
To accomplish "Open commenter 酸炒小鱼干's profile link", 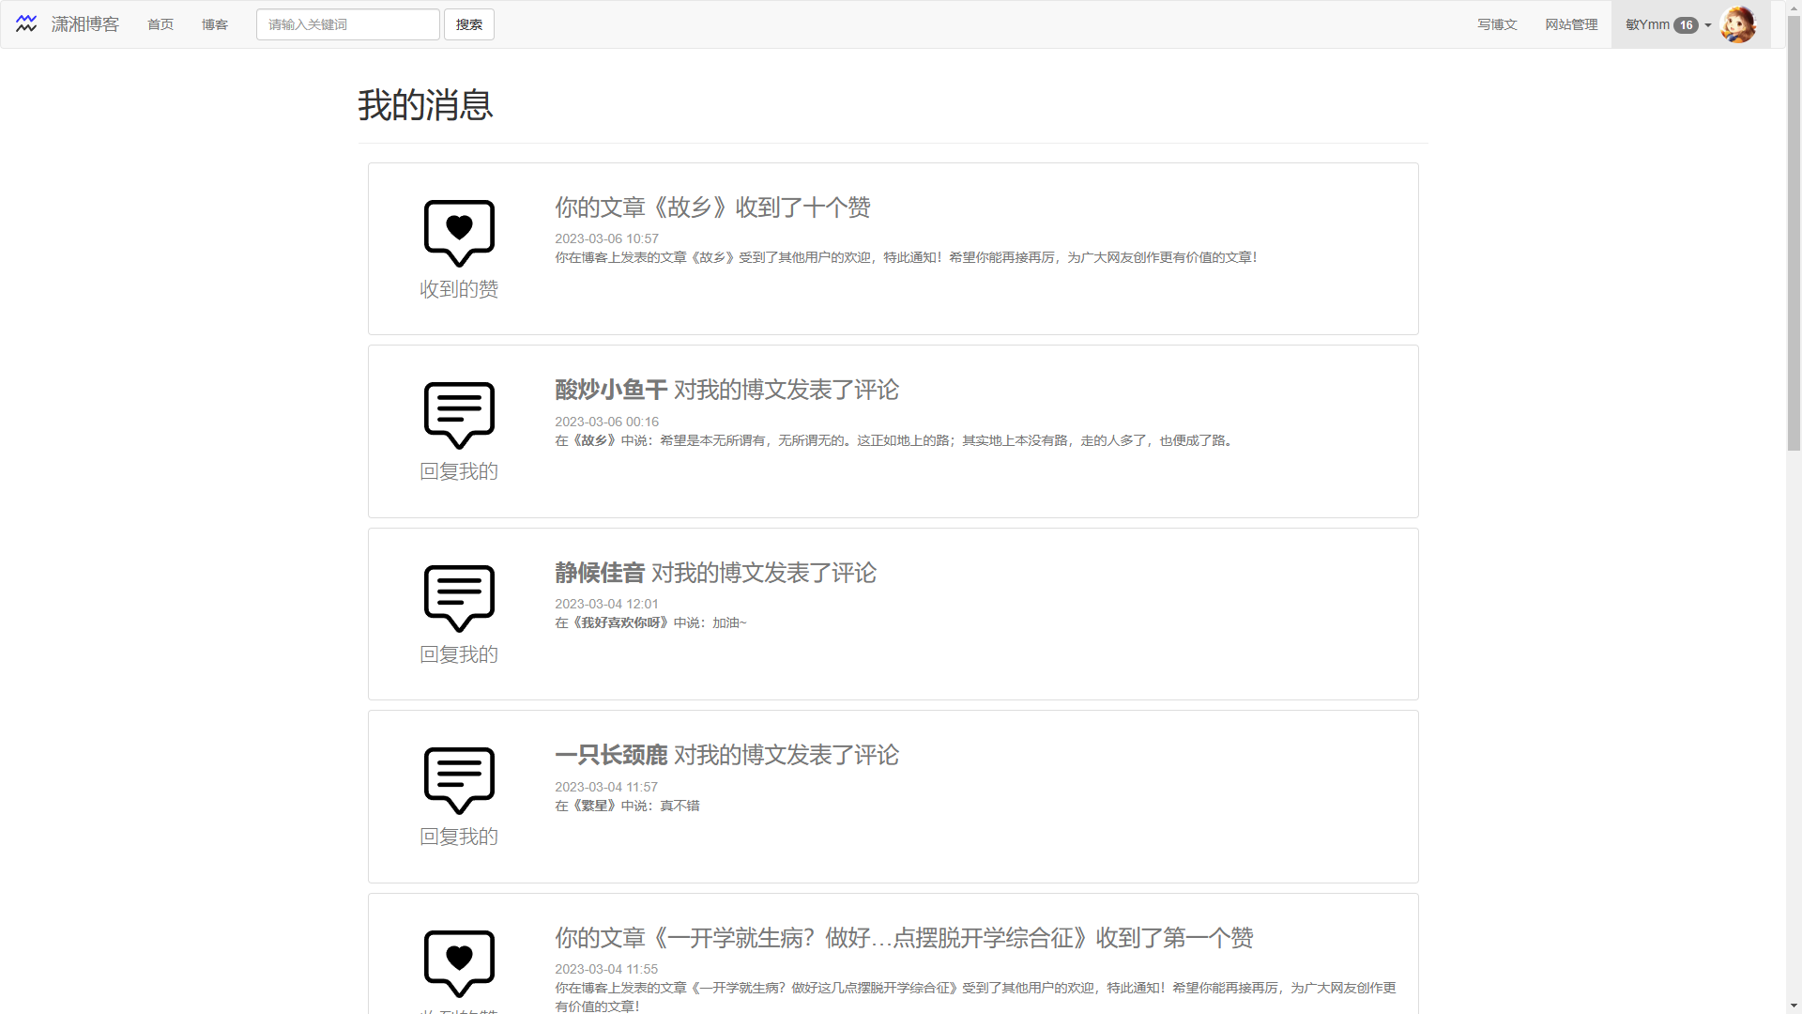I will click(x=611, y=390).
